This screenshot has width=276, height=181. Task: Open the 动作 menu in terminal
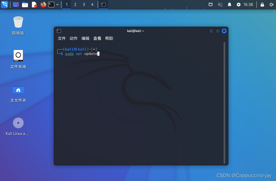pos(74,38)
